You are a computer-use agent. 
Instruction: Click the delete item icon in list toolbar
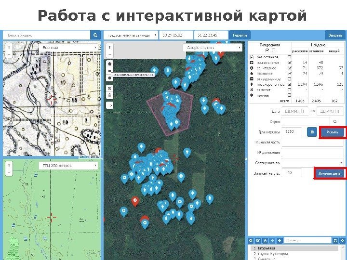tap(265, 241)
